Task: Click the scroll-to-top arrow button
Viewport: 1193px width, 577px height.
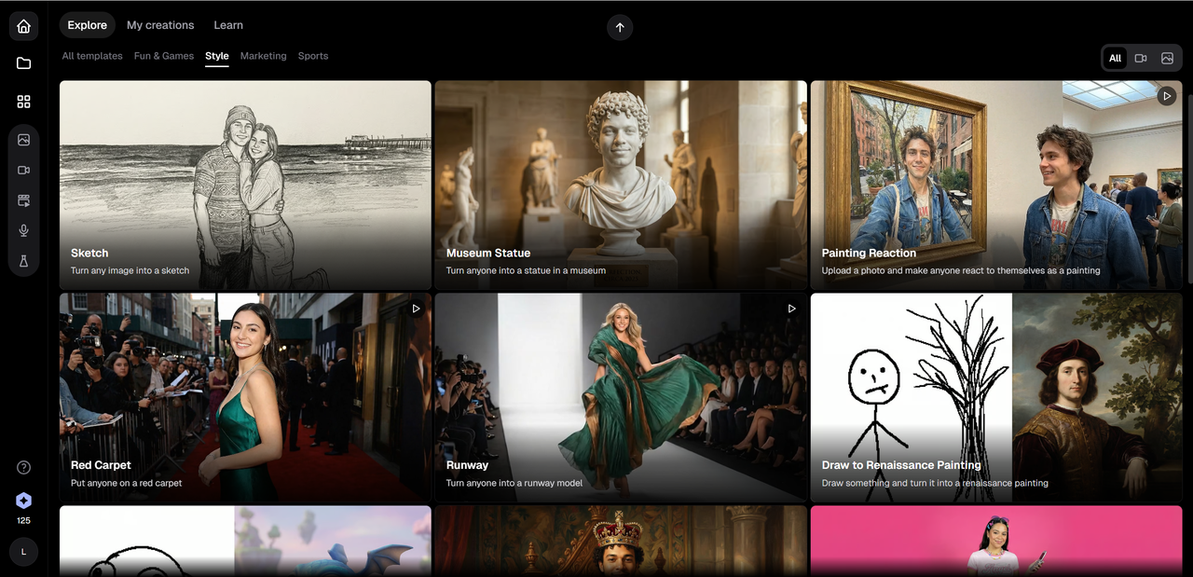Action: pos(620,27)
